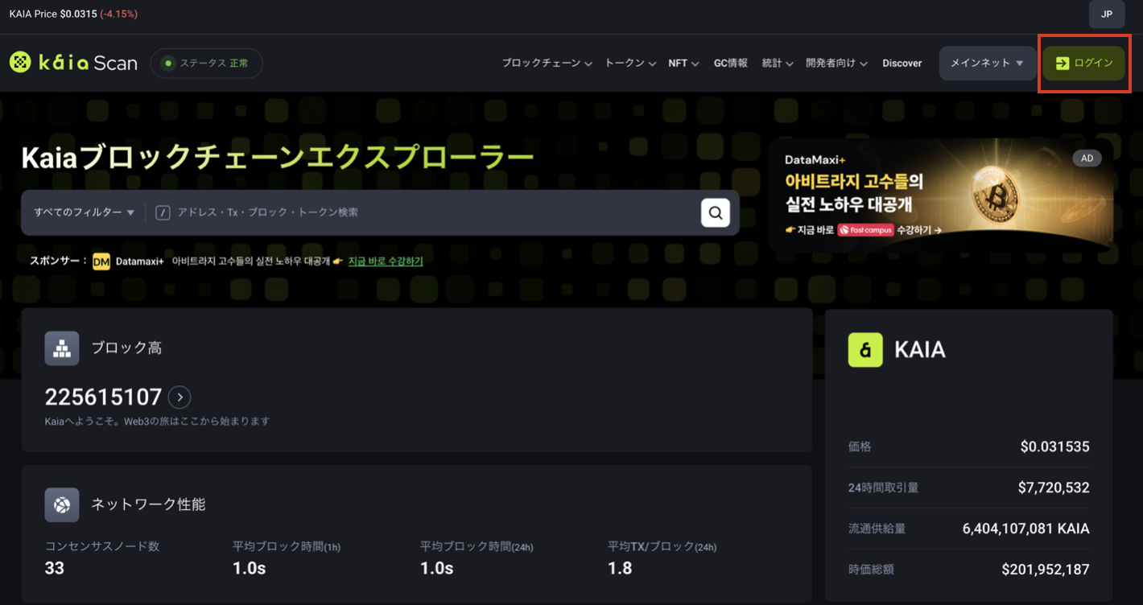Click the green status indicator dot
This screenshot has height=605, width=1143.
tap(168, 63)
